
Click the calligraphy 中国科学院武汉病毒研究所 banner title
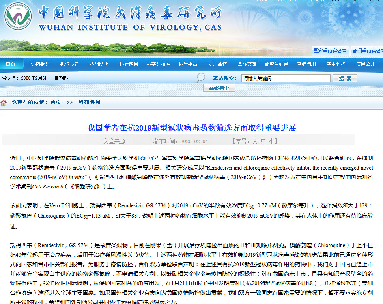click(x=130, y=13)
